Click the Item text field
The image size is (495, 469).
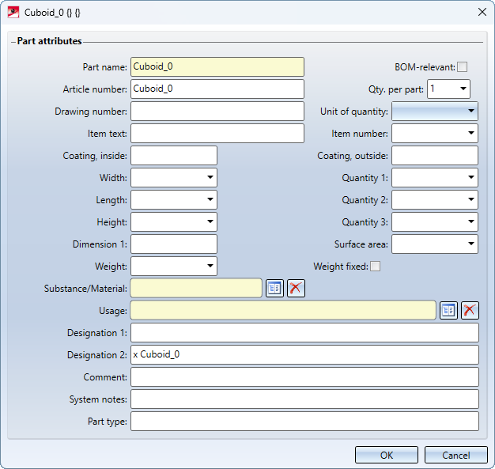217,133
